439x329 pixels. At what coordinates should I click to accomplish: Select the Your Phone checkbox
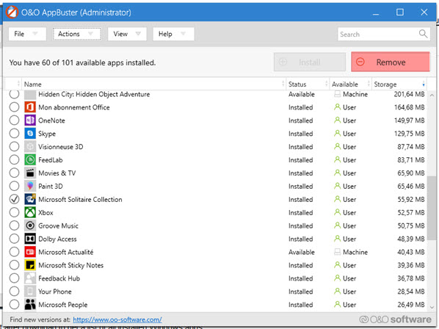[14, 292]
